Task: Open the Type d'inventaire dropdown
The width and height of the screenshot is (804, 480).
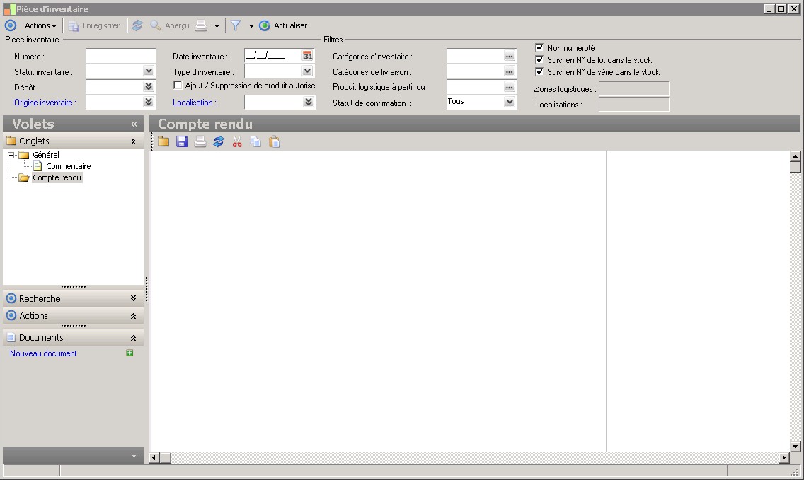Action: pos(307,71)
